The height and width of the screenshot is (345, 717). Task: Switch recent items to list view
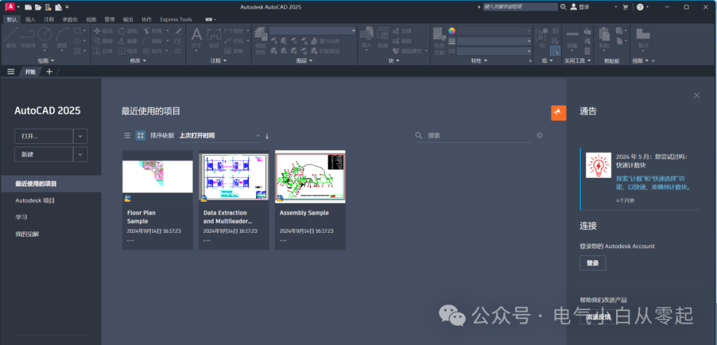click(127, 135)
